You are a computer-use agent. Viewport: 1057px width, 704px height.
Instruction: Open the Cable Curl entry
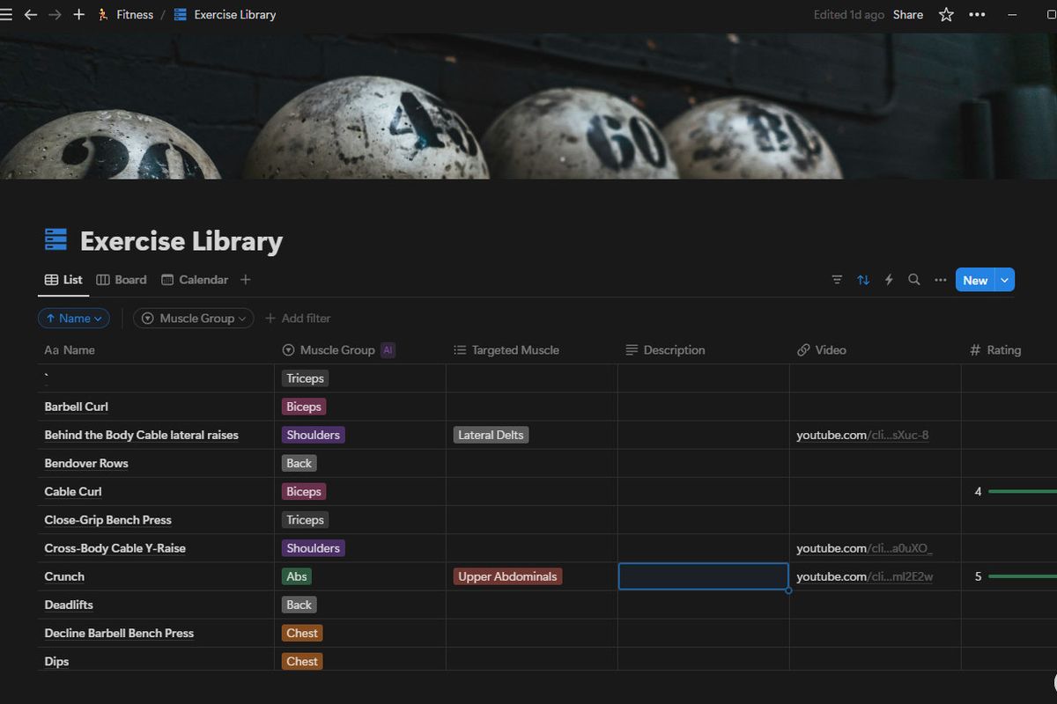point(73,491)
